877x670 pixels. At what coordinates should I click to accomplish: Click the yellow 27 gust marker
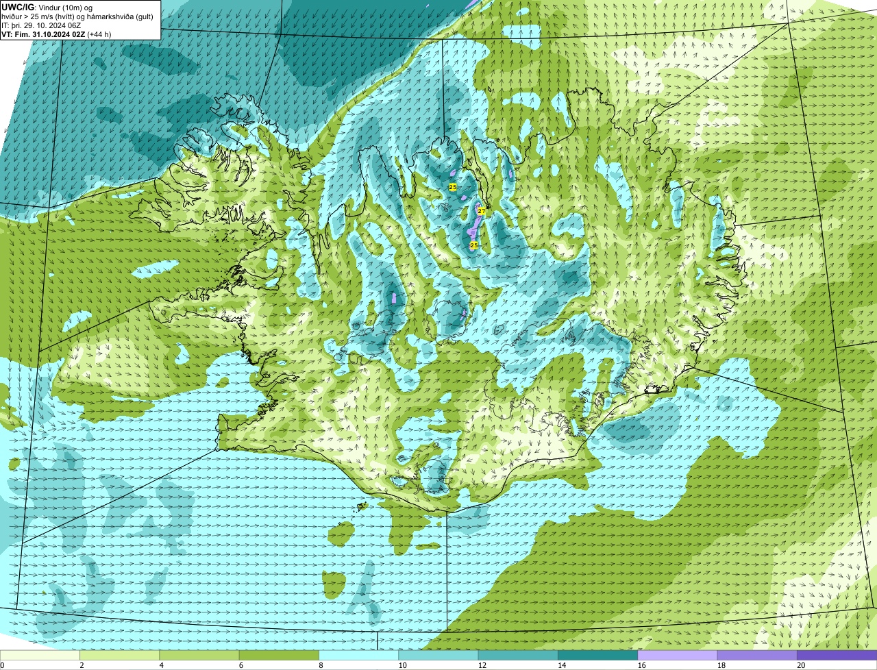click(x=482, y=211)
